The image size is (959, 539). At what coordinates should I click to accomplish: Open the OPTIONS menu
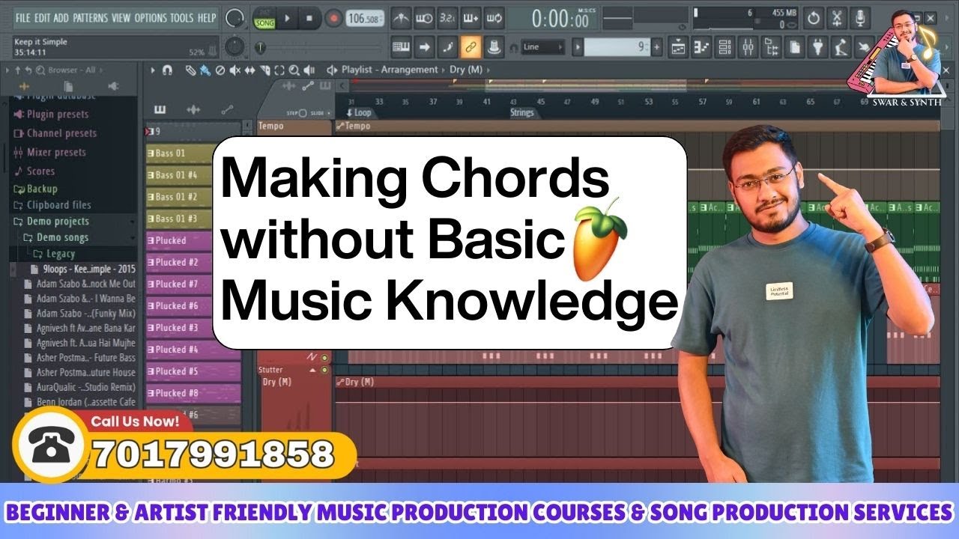[x=151, y=17]
